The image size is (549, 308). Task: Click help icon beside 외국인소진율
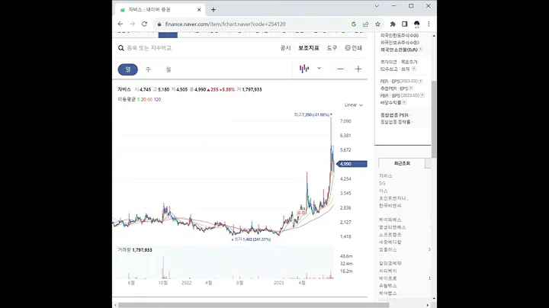point(420,50)
